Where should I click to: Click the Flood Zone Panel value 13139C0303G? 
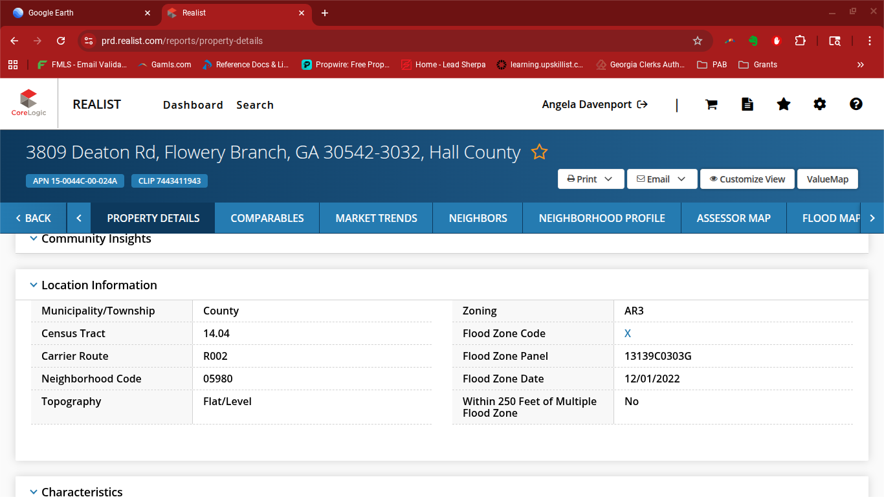(658, 356)
